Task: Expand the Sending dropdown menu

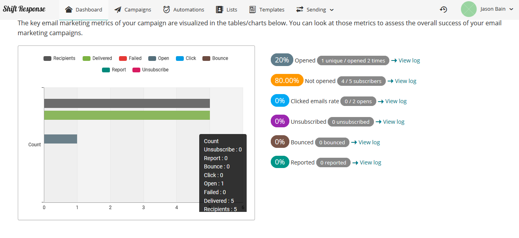Action: 315,9
